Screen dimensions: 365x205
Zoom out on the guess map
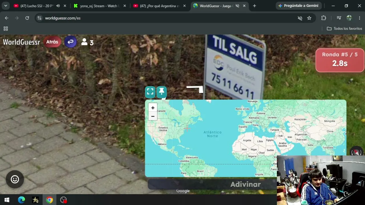click(153, 116)
